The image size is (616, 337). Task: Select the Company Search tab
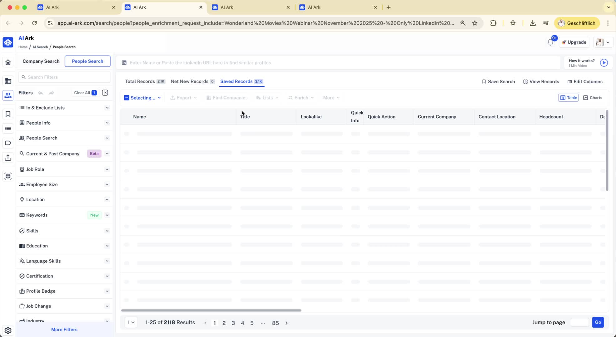[41, 61]
